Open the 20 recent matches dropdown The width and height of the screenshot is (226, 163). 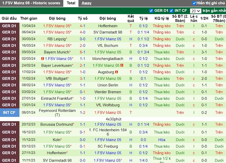(195, 11)
